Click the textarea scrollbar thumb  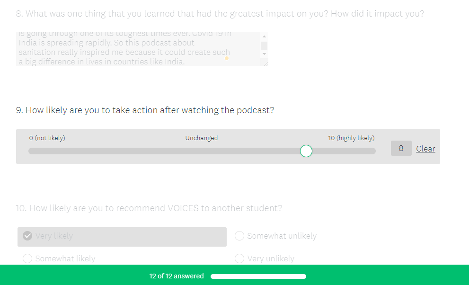click(264, 45)
